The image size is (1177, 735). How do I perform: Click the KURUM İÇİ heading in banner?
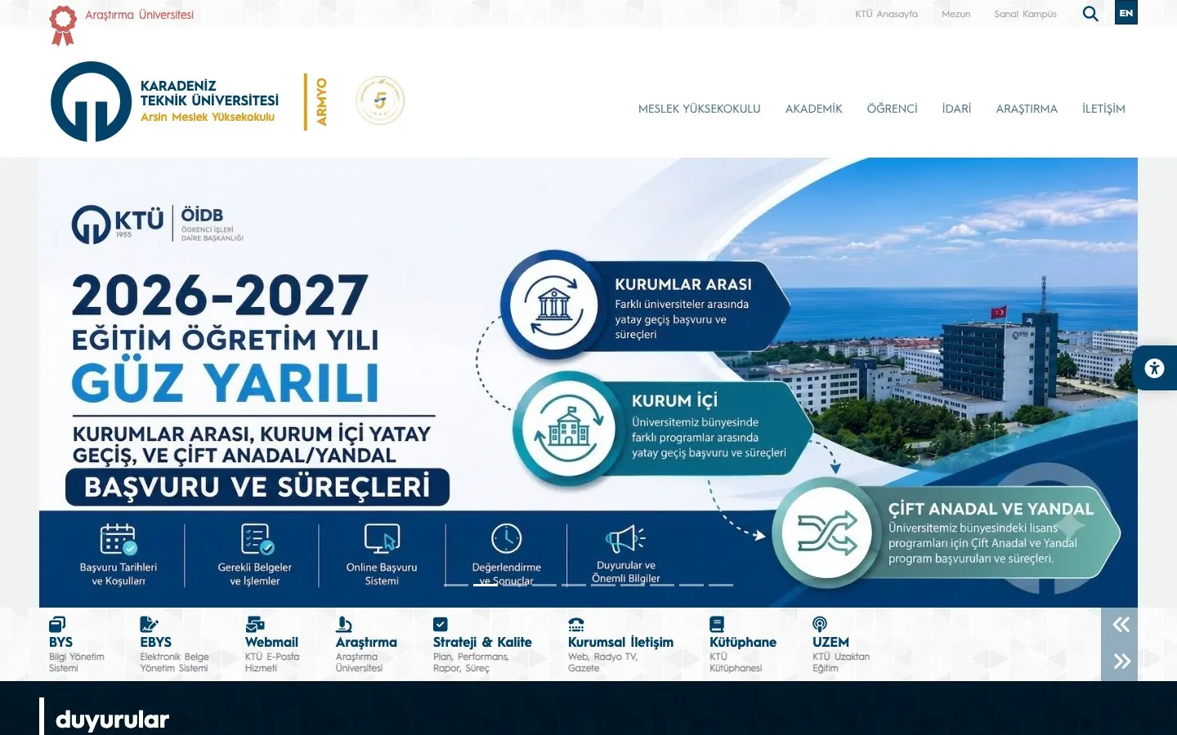click(x=674, y=400)
